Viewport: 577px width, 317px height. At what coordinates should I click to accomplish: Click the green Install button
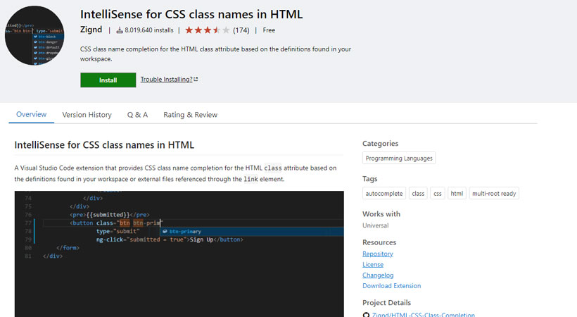108,80
